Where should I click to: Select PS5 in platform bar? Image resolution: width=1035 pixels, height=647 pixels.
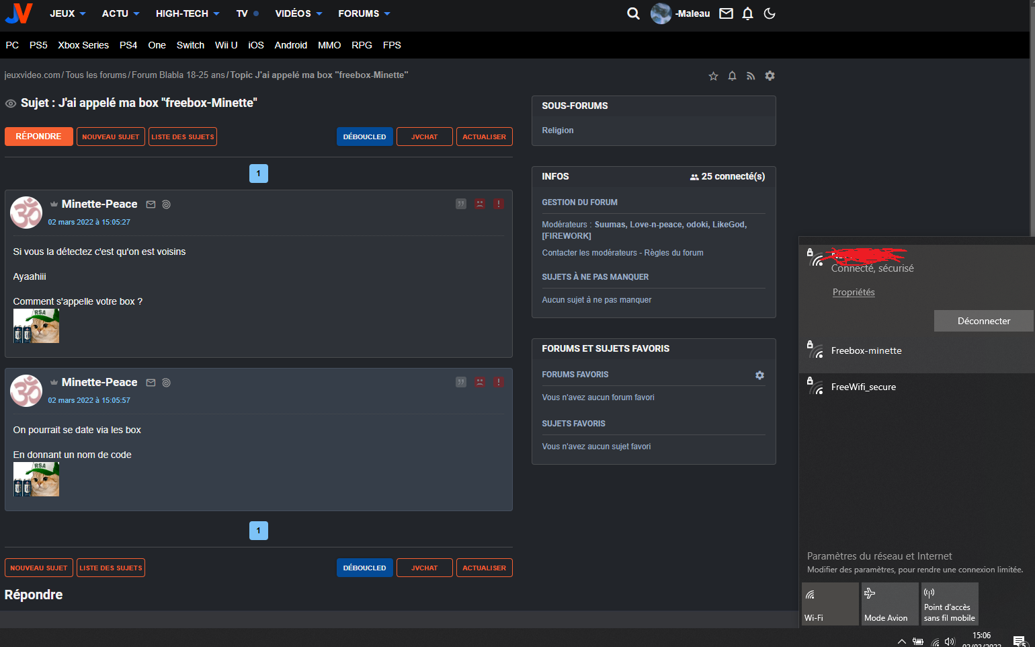(38, 45)
